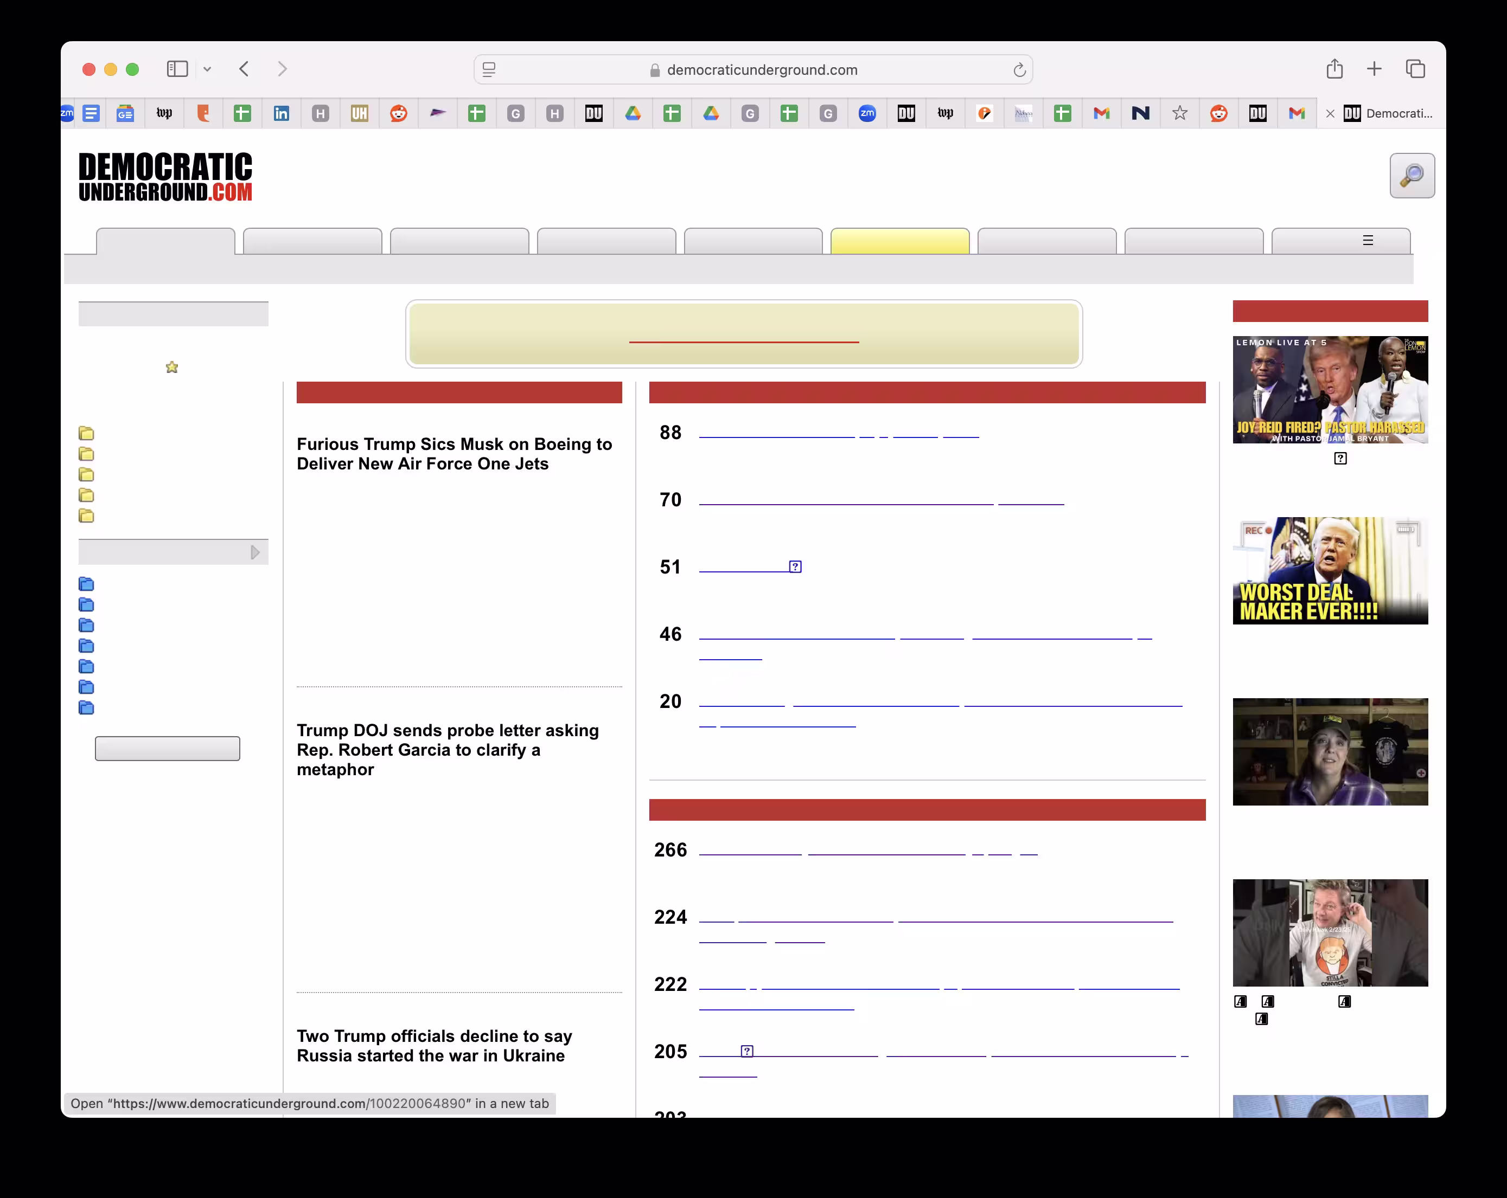Open the hamburger menu navigation tab
The width and height of the screenshot is (1507, 1198).
[1367, 241]
